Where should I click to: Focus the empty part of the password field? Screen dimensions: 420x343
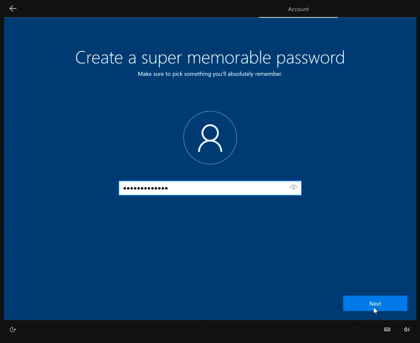pyautogui.click(x=228, y=188)
